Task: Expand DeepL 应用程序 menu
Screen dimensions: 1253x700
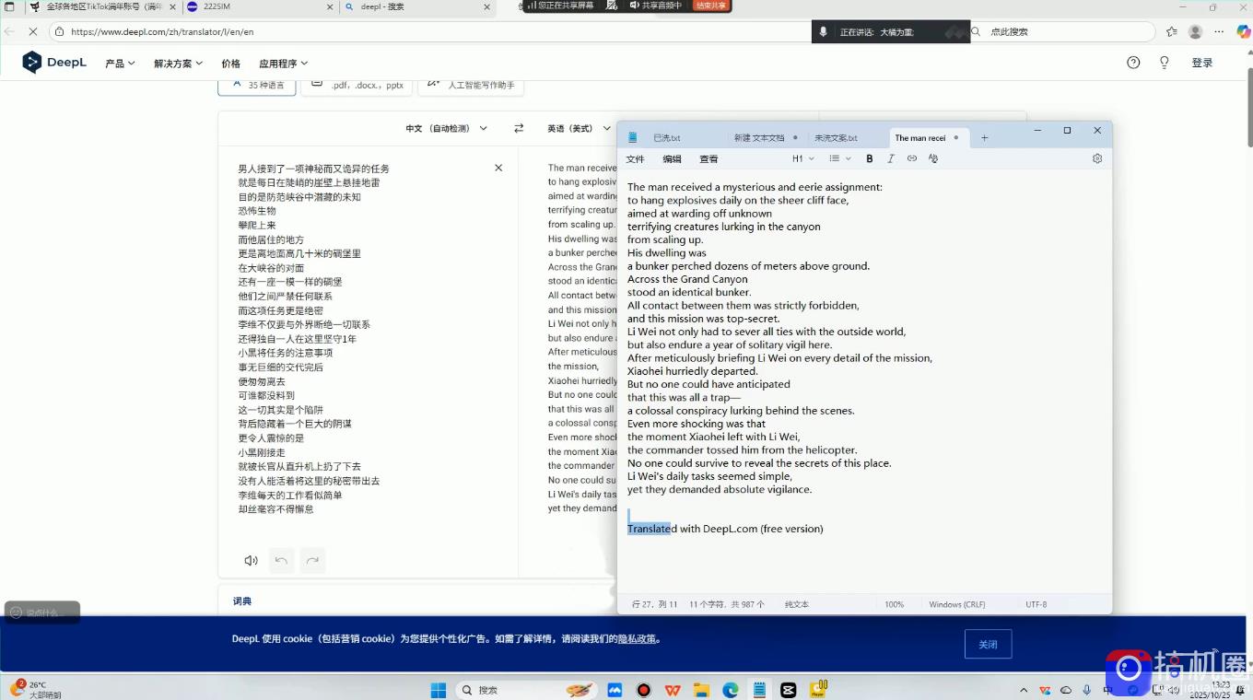Action: (x=283, y=64)
